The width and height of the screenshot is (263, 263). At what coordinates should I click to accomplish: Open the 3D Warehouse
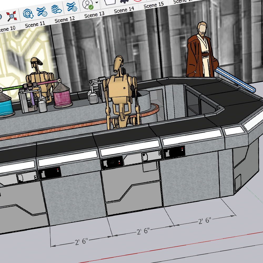(x=27, y=13)
